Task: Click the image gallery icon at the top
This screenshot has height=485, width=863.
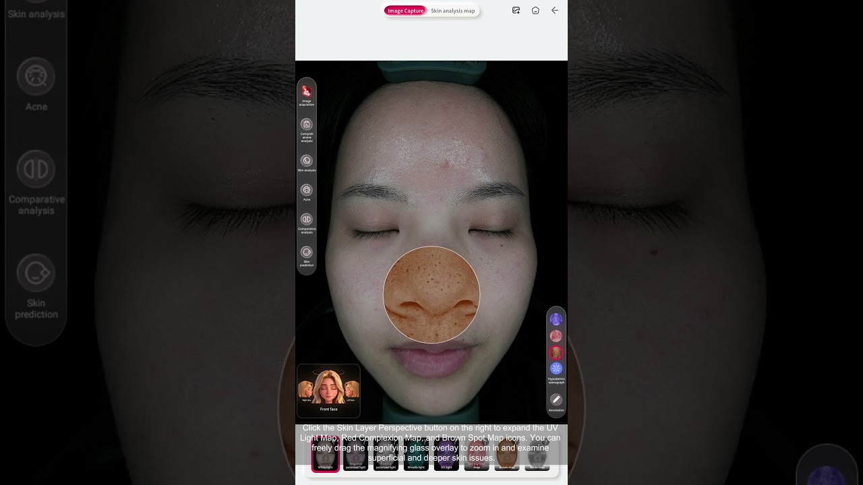Action: click(x=516, y=10)
